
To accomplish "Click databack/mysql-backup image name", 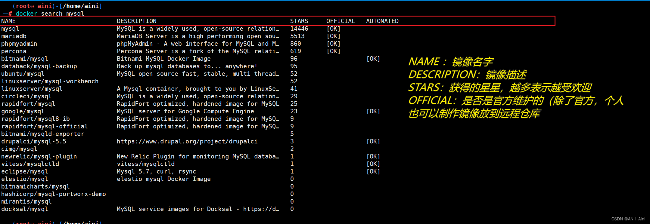I will click(39, 66).
